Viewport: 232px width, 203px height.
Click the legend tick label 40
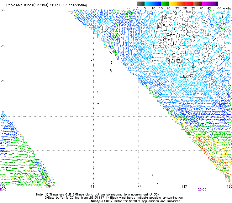[x=201, y=8]
